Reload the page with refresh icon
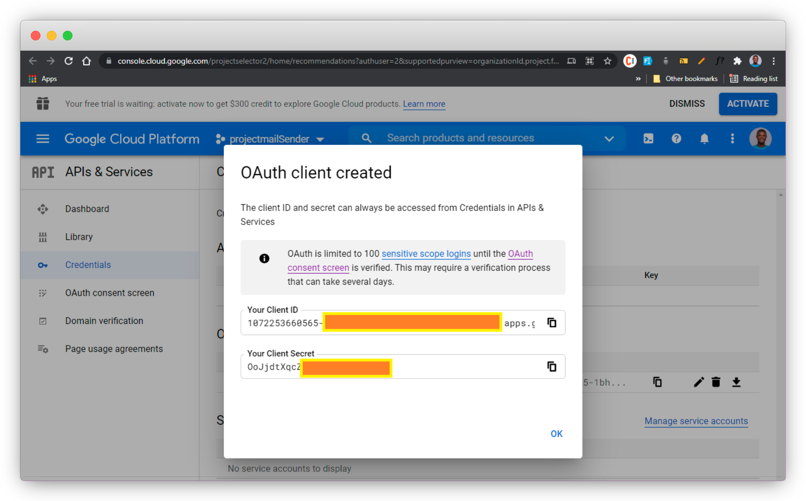 tap(68, 61)
